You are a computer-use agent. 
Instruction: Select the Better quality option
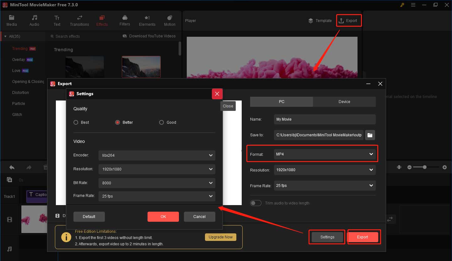pyautogui.click(x=124, y=122)
